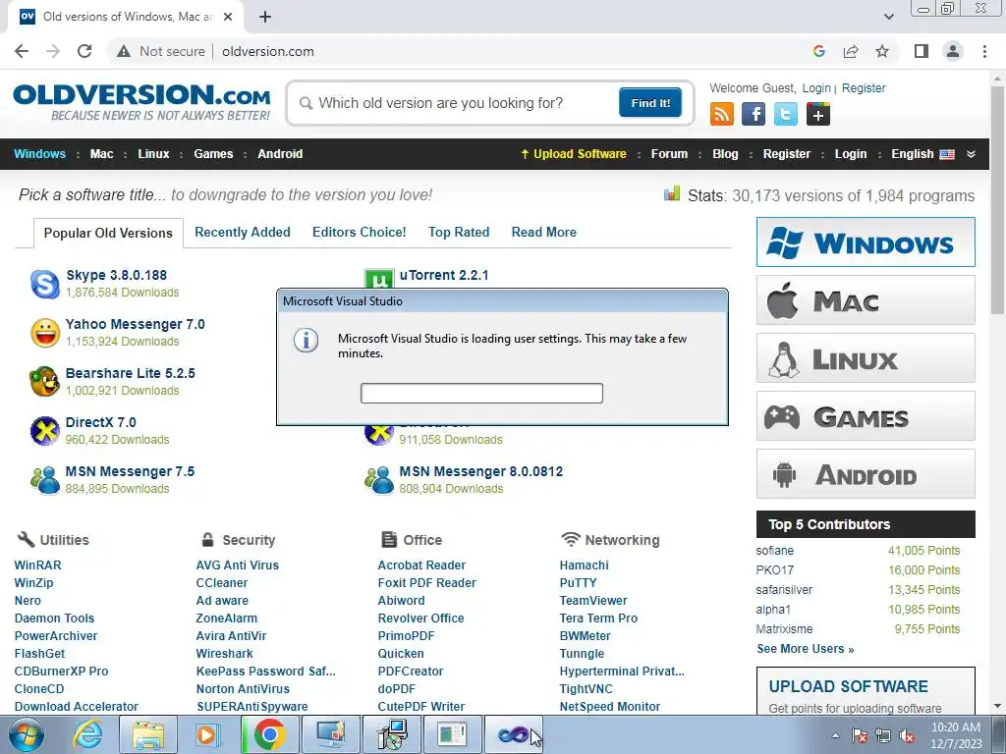Click the old version search field

(x=456, y=103)
